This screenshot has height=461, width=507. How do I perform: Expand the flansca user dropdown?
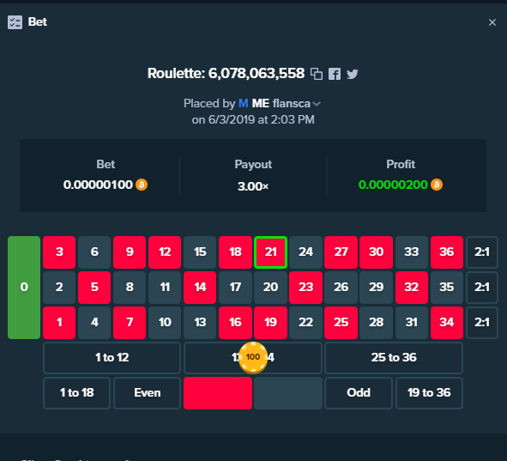317,104
